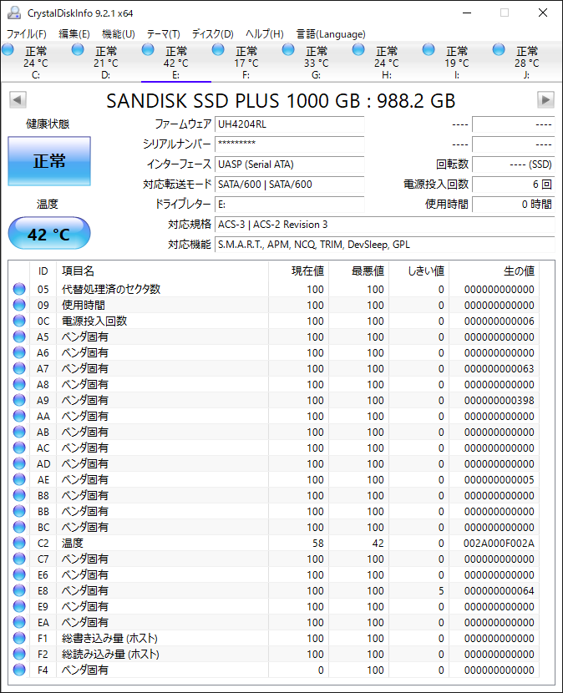Open the ディスク(D) menu

coord(213,34)
